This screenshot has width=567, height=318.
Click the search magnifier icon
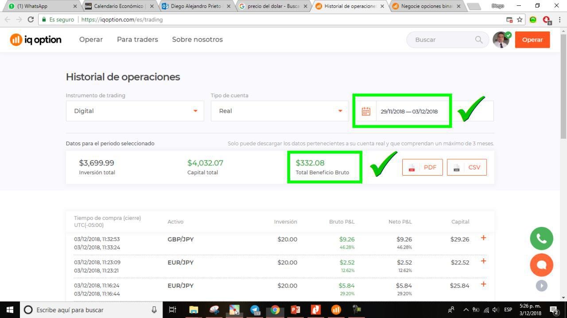click(x=479, y=40)
